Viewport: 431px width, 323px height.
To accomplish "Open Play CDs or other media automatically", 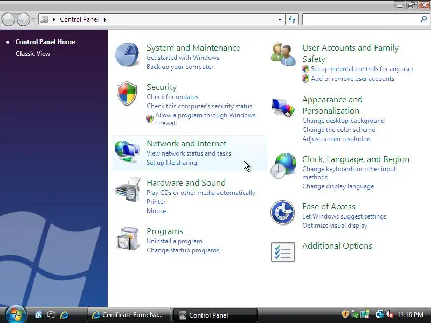I will [201, 193].
